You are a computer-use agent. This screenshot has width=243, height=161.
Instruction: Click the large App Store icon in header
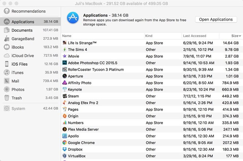73,18
